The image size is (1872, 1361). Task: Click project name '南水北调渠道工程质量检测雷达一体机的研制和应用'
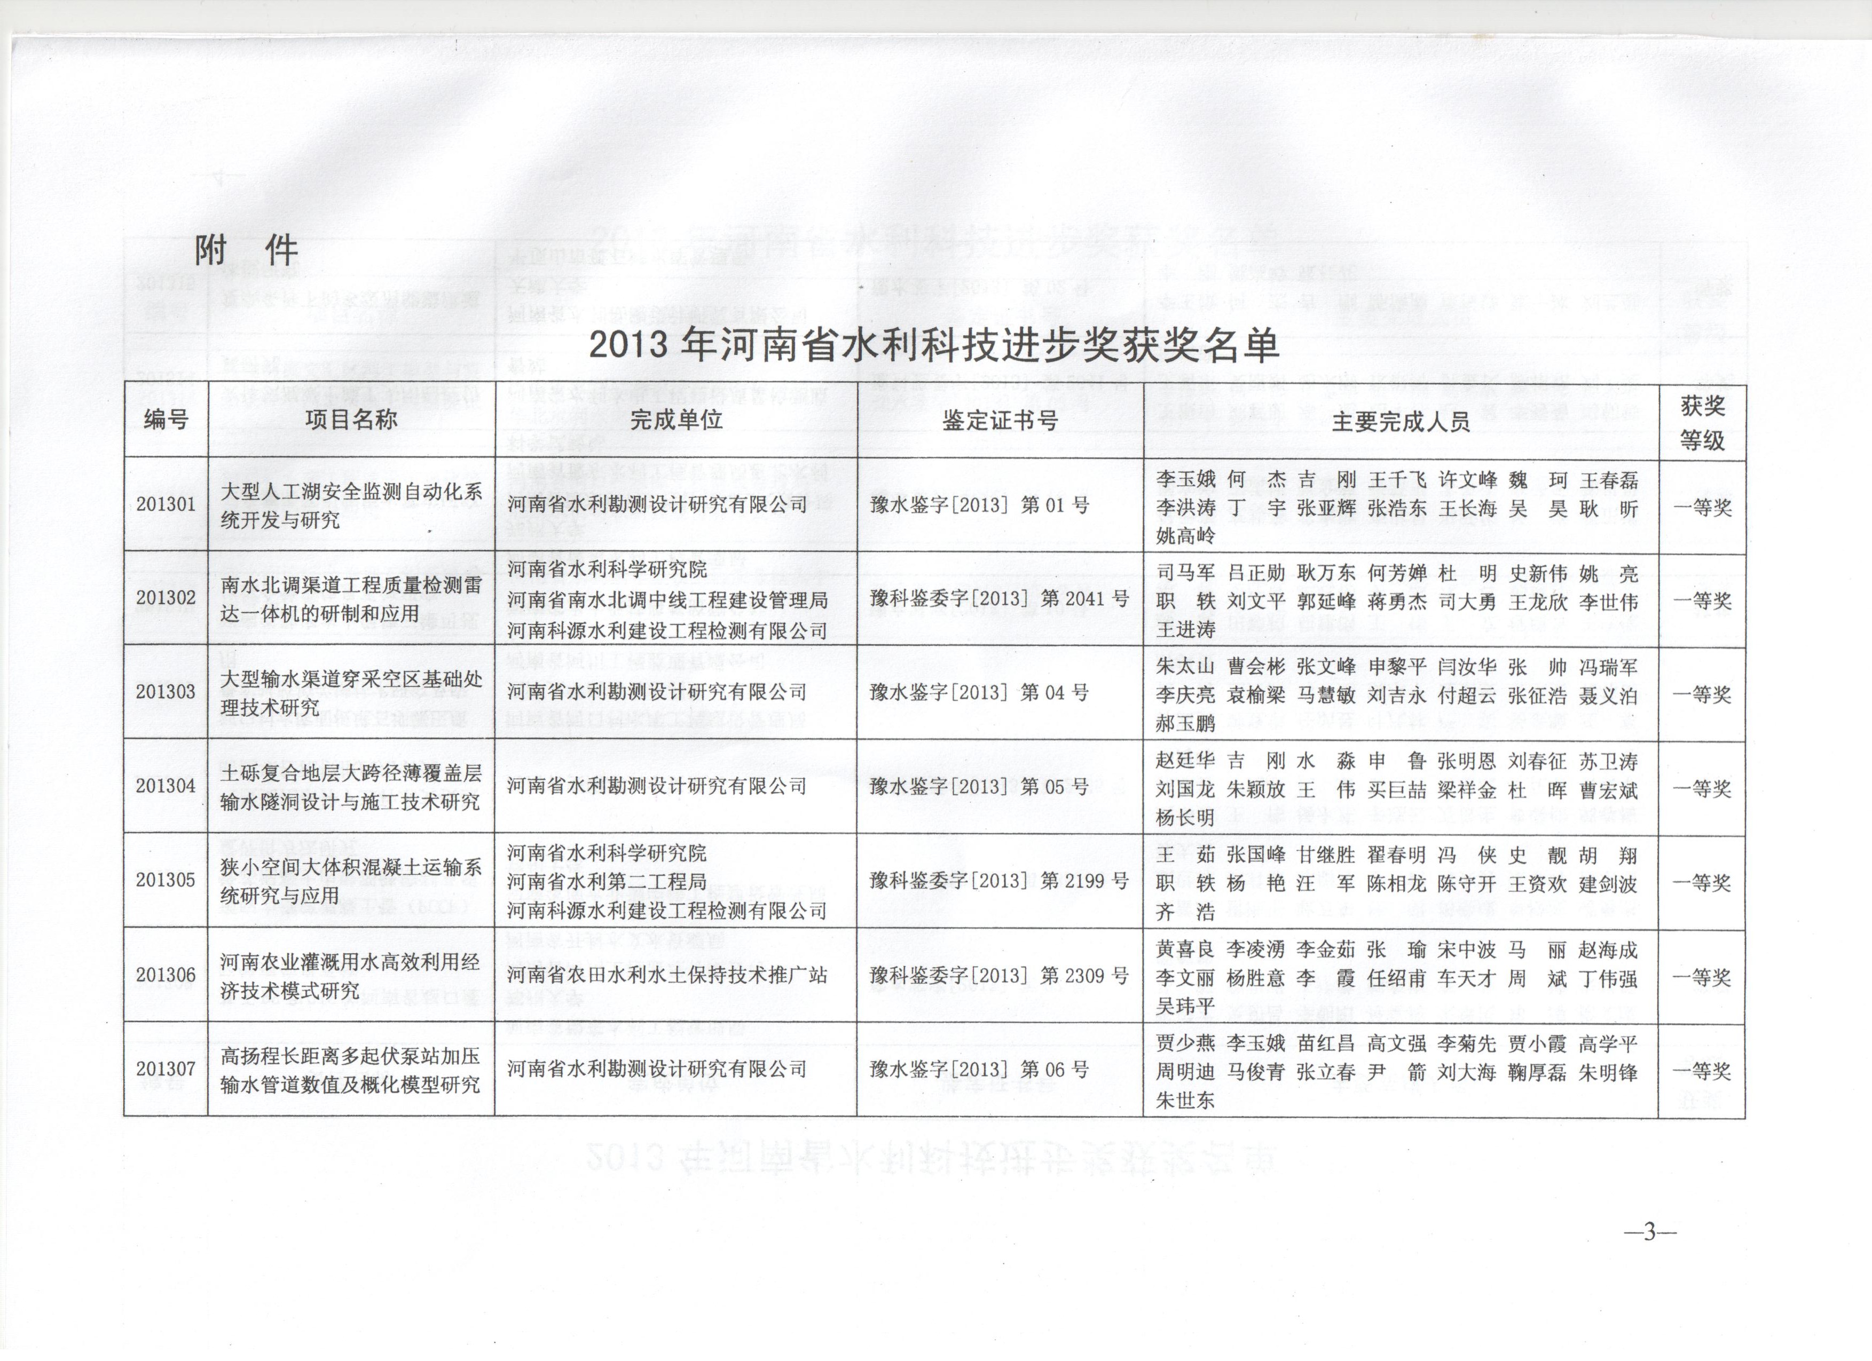[x=352, y=599]
